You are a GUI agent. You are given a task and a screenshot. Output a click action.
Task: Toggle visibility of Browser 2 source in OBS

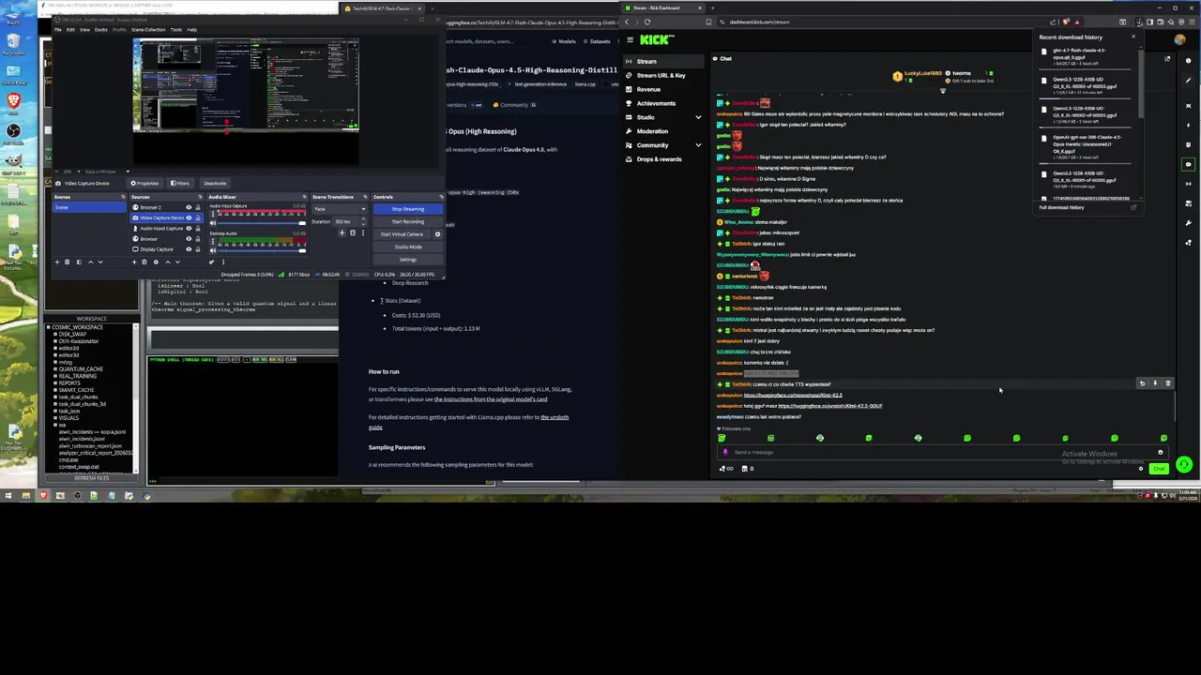pyautogui.click(x=189, y=207)
